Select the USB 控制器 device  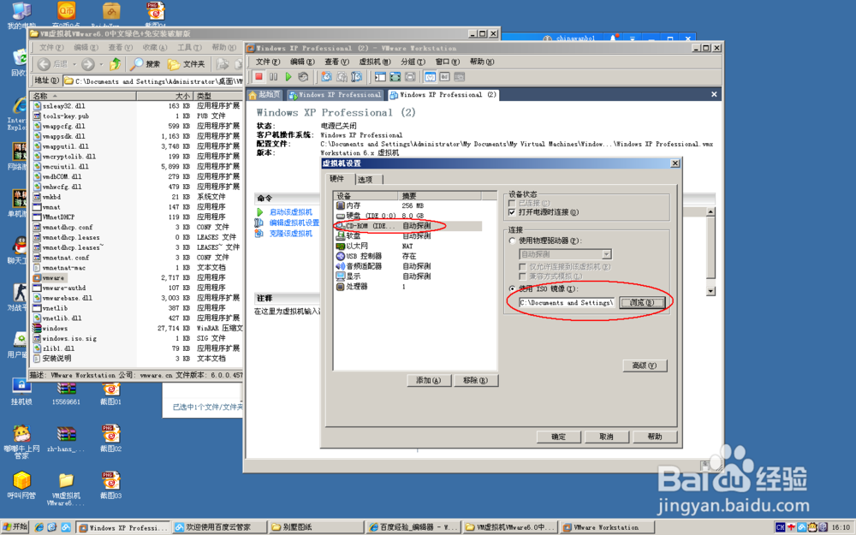point(408,256)
